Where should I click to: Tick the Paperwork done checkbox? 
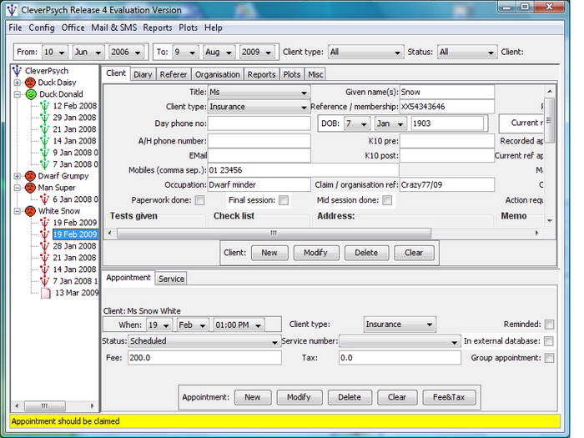click(200, 200)
